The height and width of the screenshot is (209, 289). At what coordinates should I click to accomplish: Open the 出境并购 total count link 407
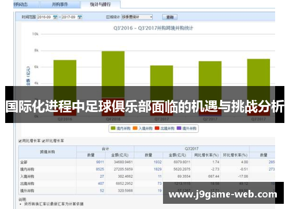101,184
